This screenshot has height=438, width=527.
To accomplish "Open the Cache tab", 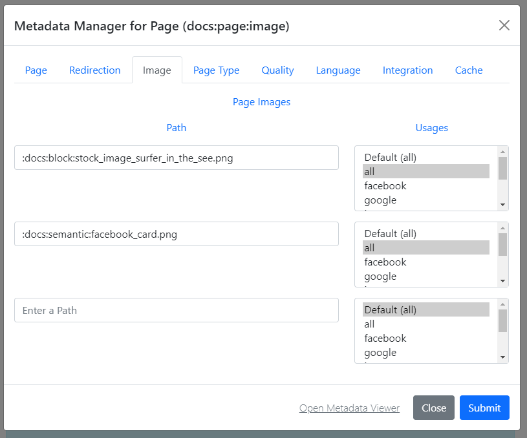I will click(468, 70).
